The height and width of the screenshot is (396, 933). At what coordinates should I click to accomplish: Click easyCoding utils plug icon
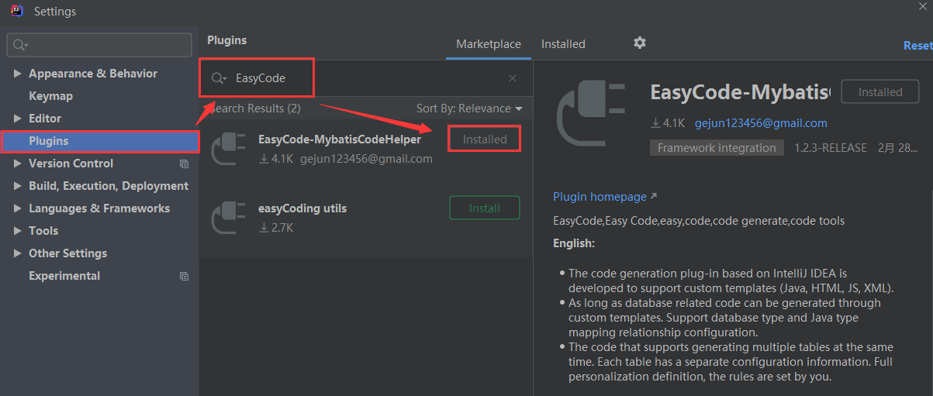[229, 217]
